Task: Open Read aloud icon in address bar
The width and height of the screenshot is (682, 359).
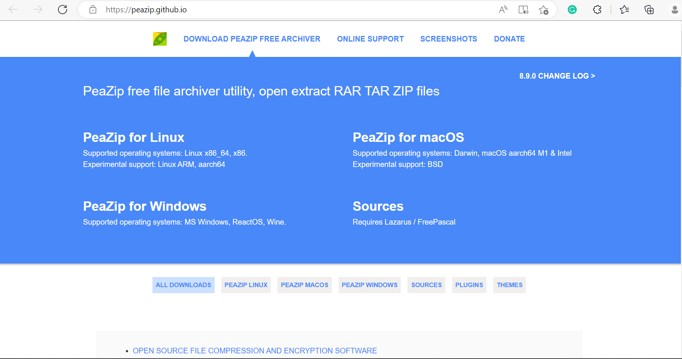Action: click(x=503, y=9)
